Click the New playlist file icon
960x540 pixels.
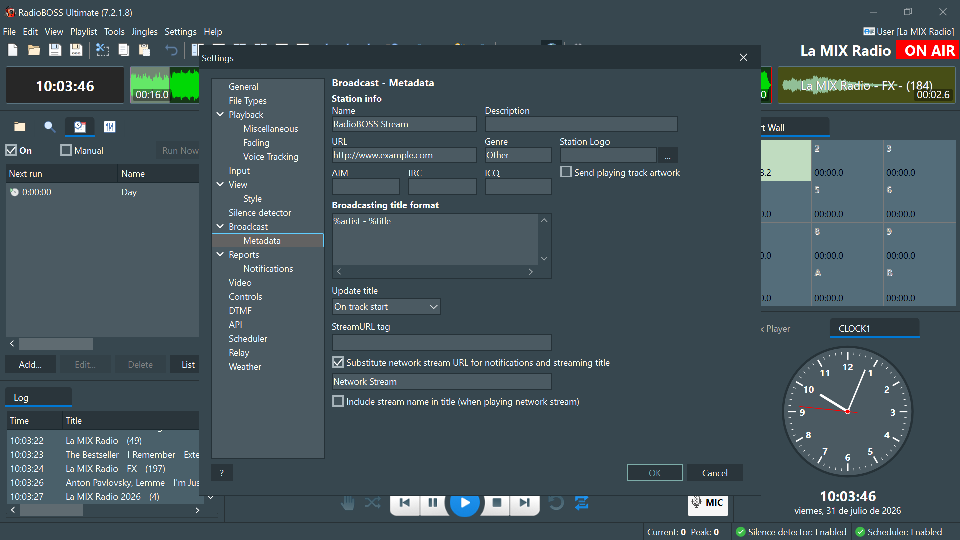point(13,50)
